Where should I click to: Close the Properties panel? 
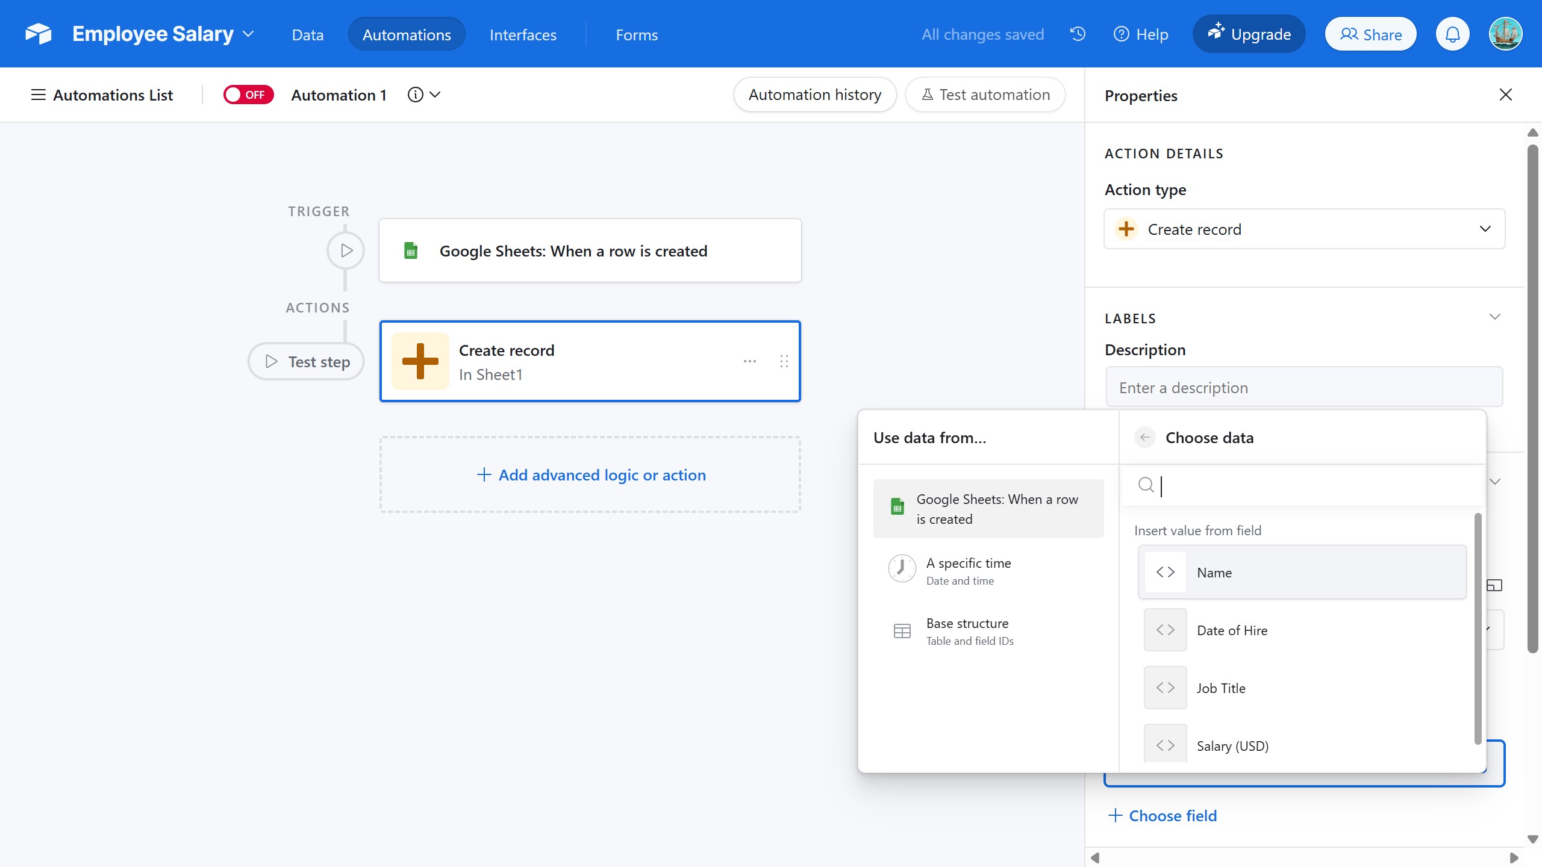1505,95
